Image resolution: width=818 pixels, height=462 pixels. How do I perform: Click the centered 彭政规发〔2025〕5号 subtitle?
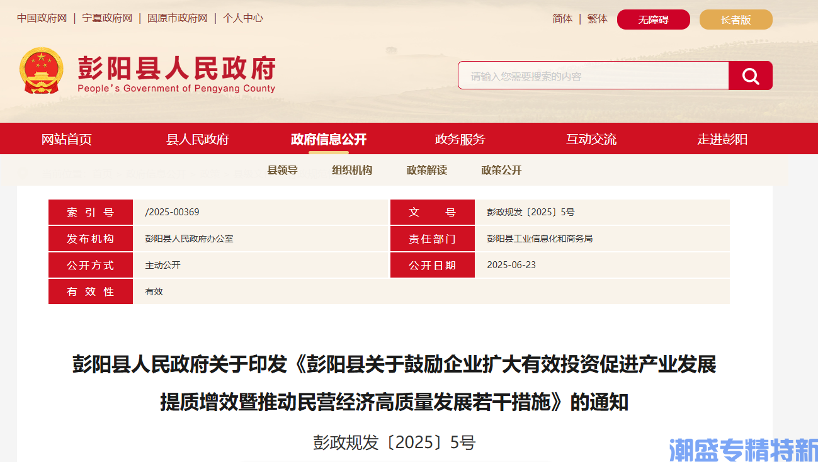[x=394, y=442]
